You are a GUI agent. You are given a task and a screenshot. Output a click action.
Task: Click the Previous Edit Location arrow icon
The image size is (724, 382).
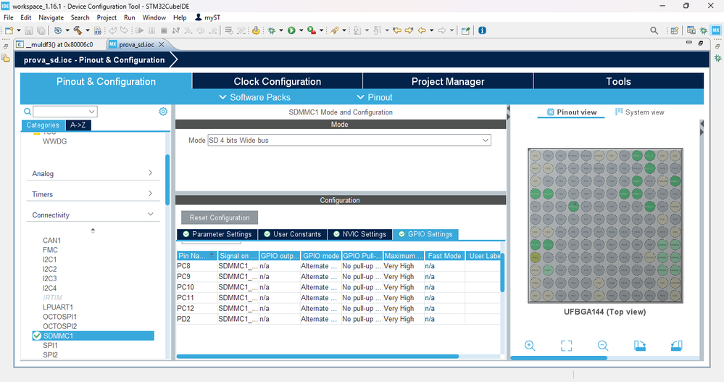(397, 30)
